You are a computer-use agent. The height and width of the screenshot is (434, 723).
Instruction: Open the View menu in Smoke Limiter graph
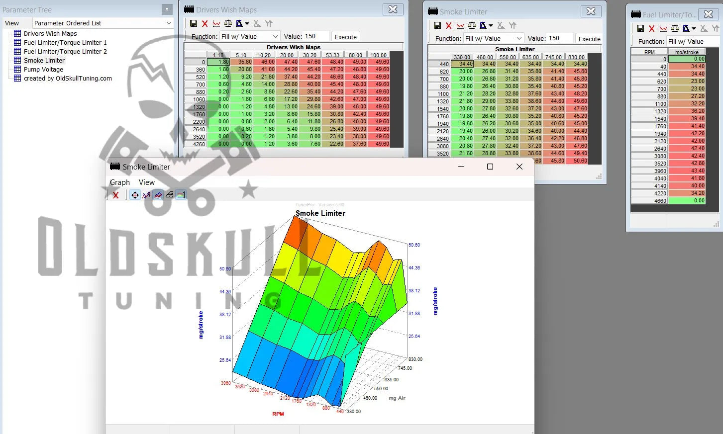pos(146,182)
